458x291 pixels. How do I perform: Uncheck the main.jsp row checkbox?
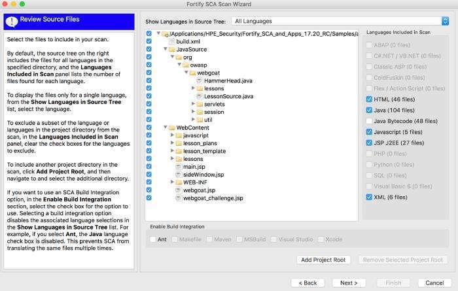tap(149, 166)
